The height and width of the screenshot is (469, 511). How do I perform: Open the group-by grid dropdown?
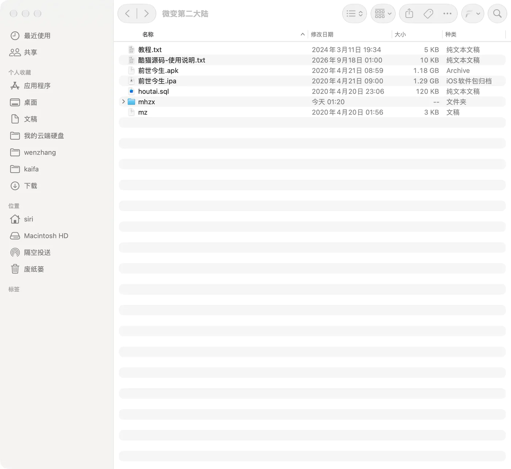pyautogui.click(x=383, y=14)
